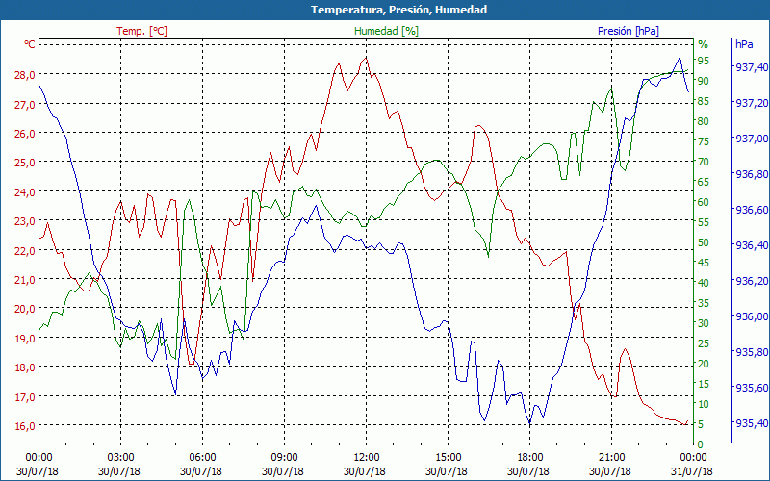Click the 06:00 time axis label
Viewport: 770px width, 481px height.
[203, 458]
